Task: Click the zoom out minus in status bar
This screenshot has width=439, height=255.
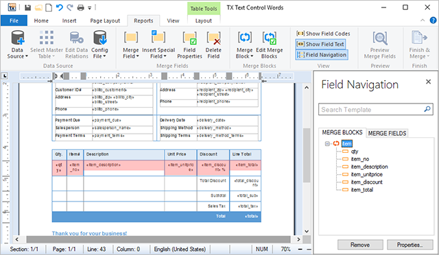Action: tap(300, 249)
